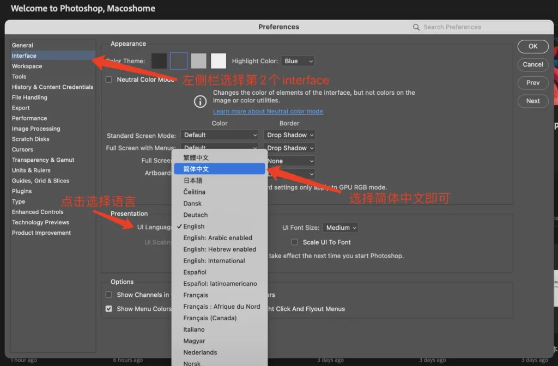Select 简体中文 from the language list
Image resolution: width=558 pixels, height=366 pixels.
pyautogui.click(x=219, y=168)
